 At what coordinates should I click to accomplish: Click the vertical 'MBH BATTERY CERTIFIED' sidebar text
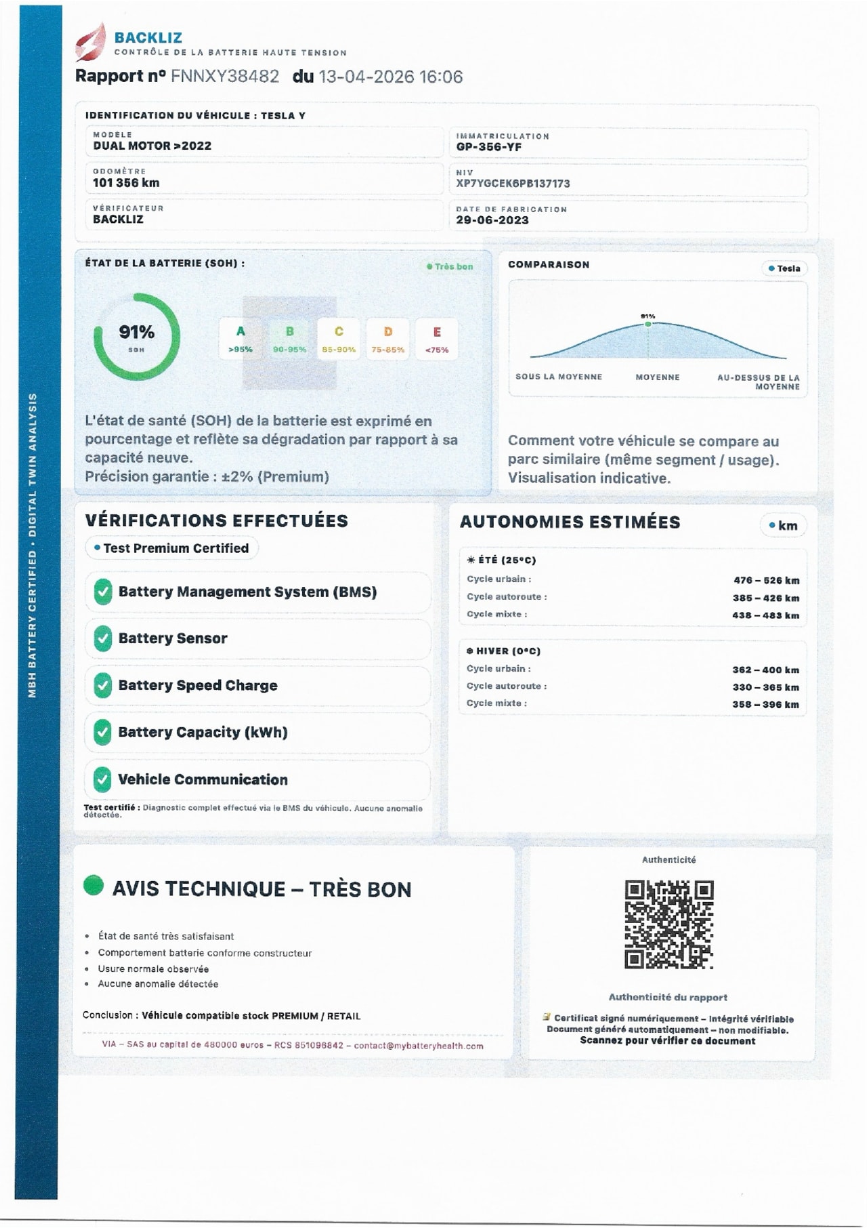point(33,546)
